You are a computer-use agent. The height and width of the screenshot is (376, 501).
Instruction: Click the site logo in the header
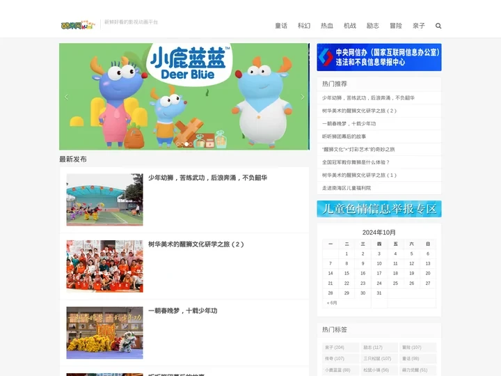[x=78, y=25]
